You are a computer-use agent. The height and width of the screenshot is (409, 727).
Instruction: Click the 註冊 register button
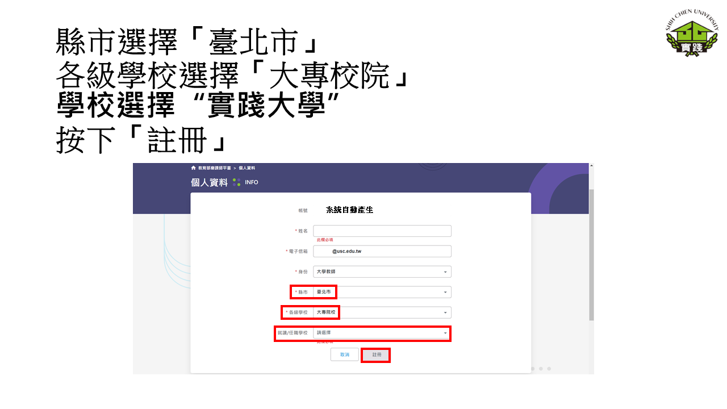coord(377,354)
